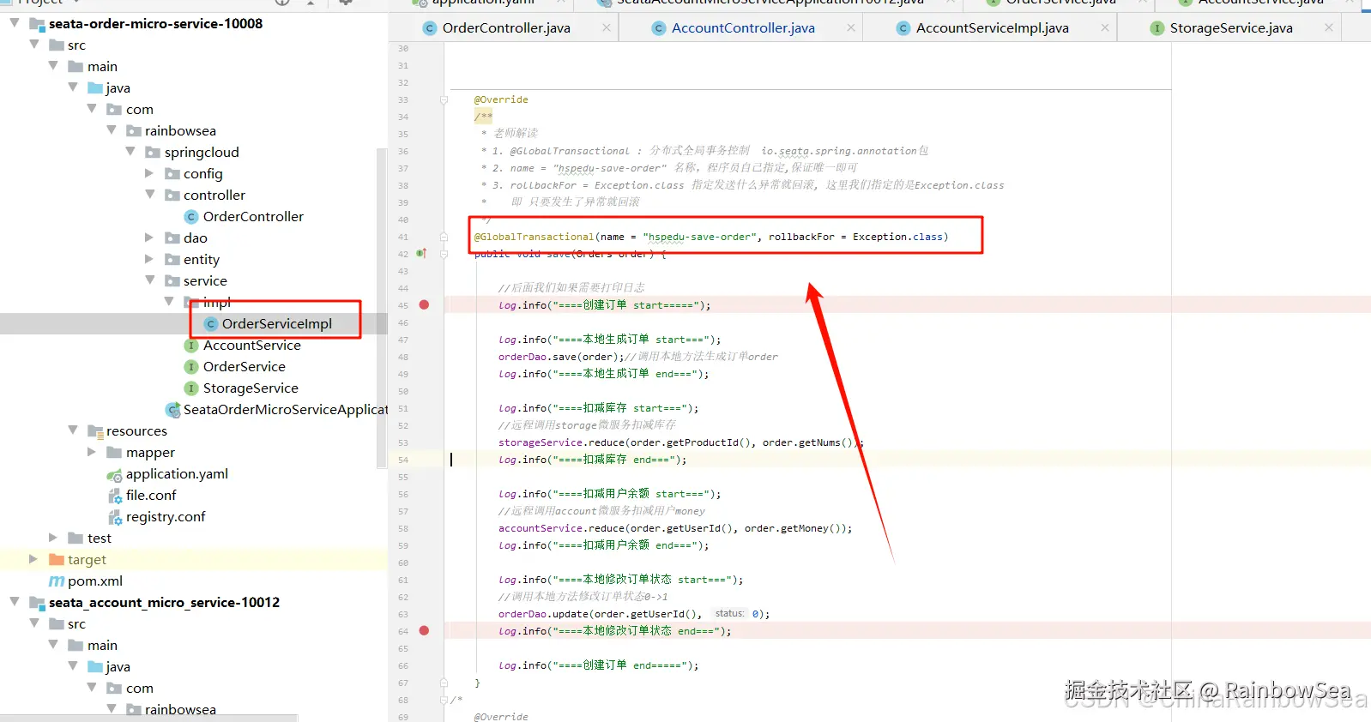Close the OrderController.java tab
Image resolution: width=1371 pixels, height=722 pixels.
tap(607, 28)
